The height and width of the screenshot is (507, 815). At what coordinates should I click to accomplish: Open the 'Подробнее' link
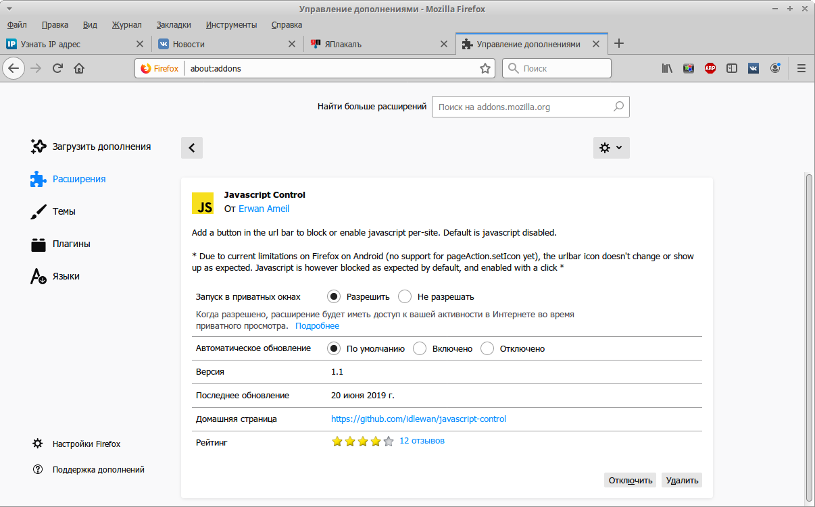click(x=318, y=326)
